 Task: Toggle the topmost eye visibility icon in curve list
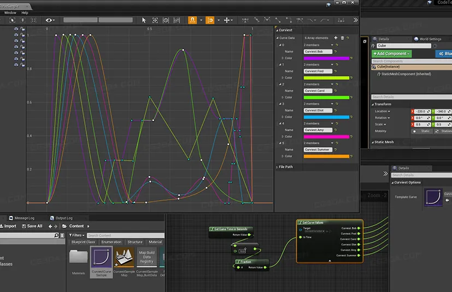16,29
